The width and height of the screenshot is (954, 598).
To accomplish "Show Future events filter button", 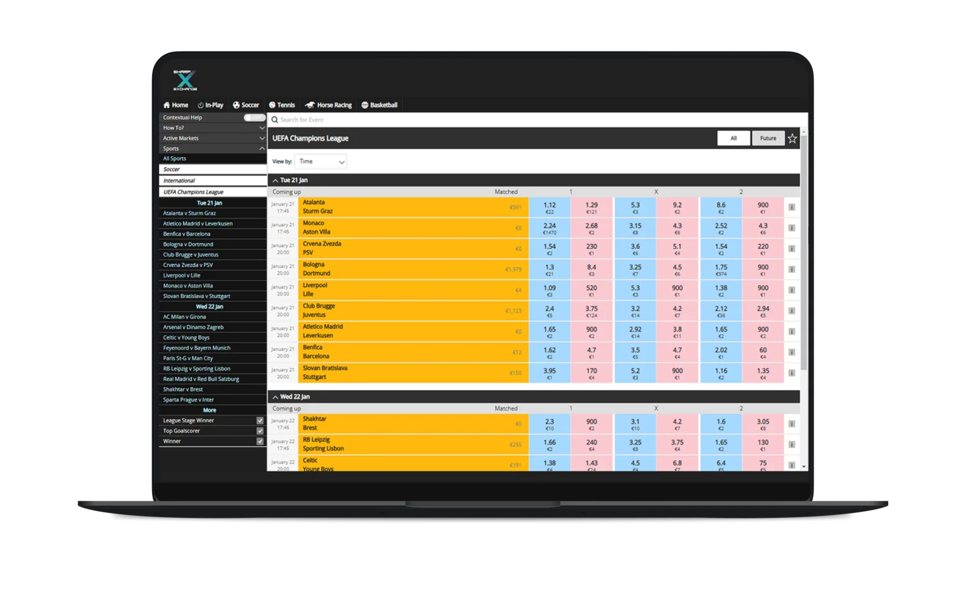I will pos(768,138).
